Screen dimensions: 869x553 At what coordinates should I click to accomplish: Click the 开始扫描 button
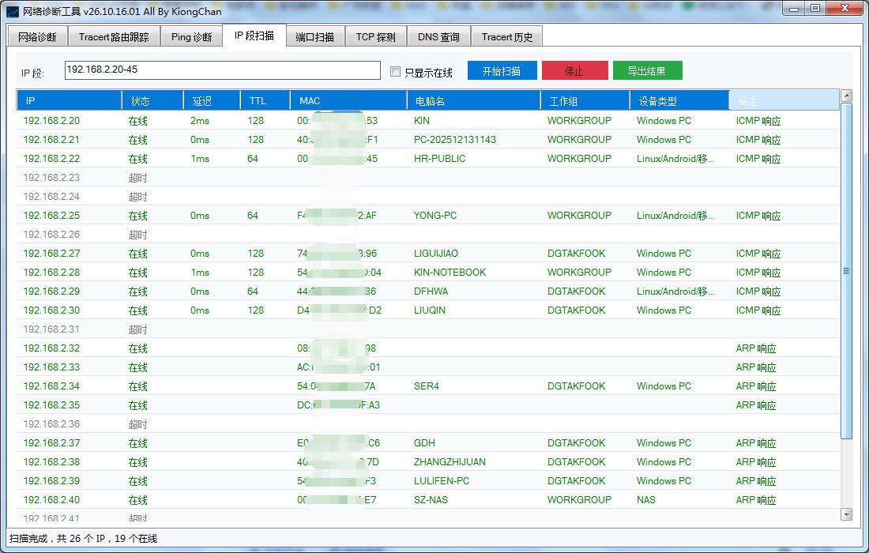tap(502, 71)
